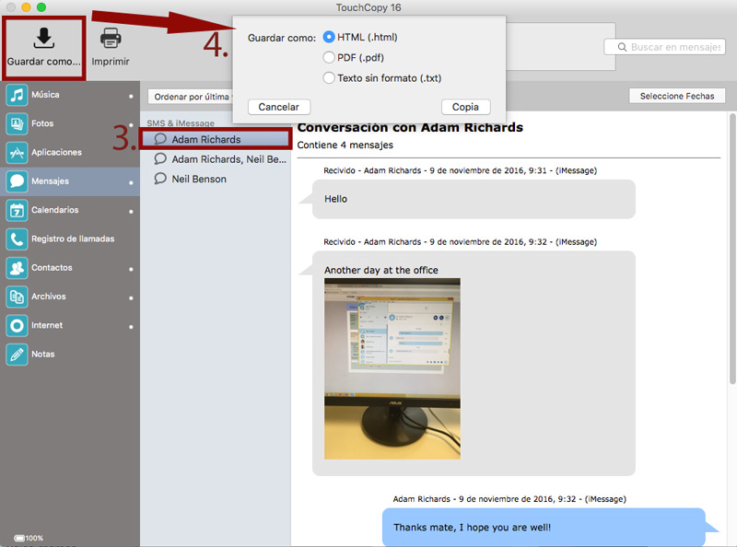Select the Texto sin formato (.txt) option
This screenshot has height=547, width=737.
329,78
